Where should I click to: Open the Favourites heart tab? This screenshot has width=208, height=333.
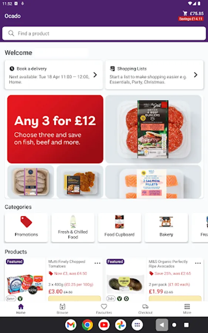click(104, 309)
